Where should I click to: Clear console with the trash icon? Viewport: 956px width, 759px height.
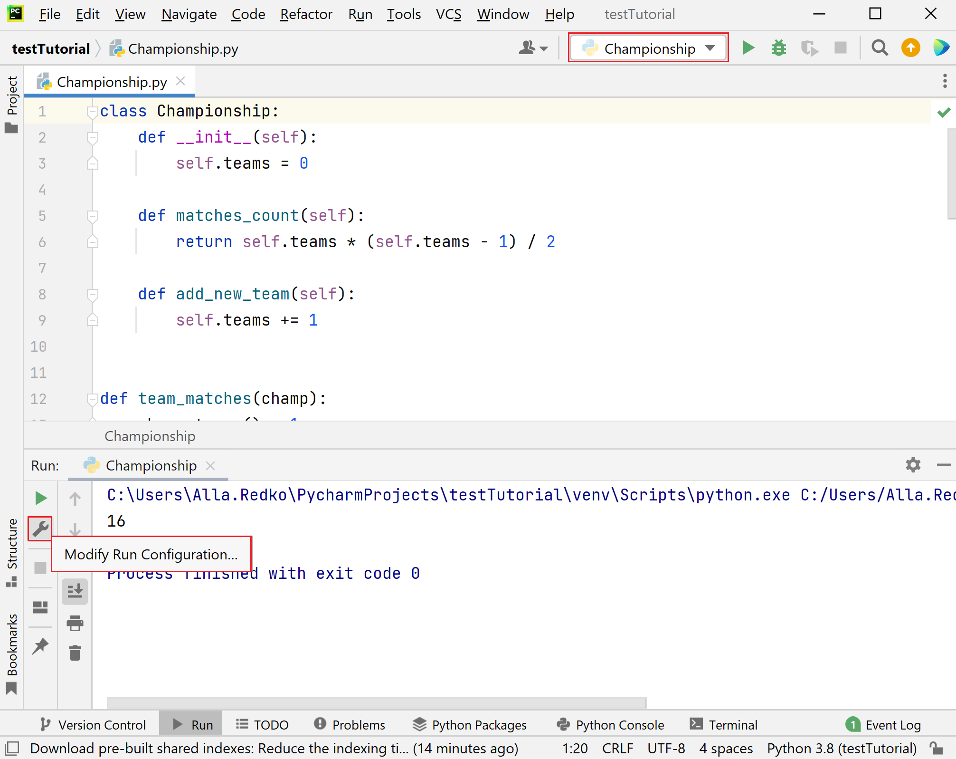[x=75, y=653]
